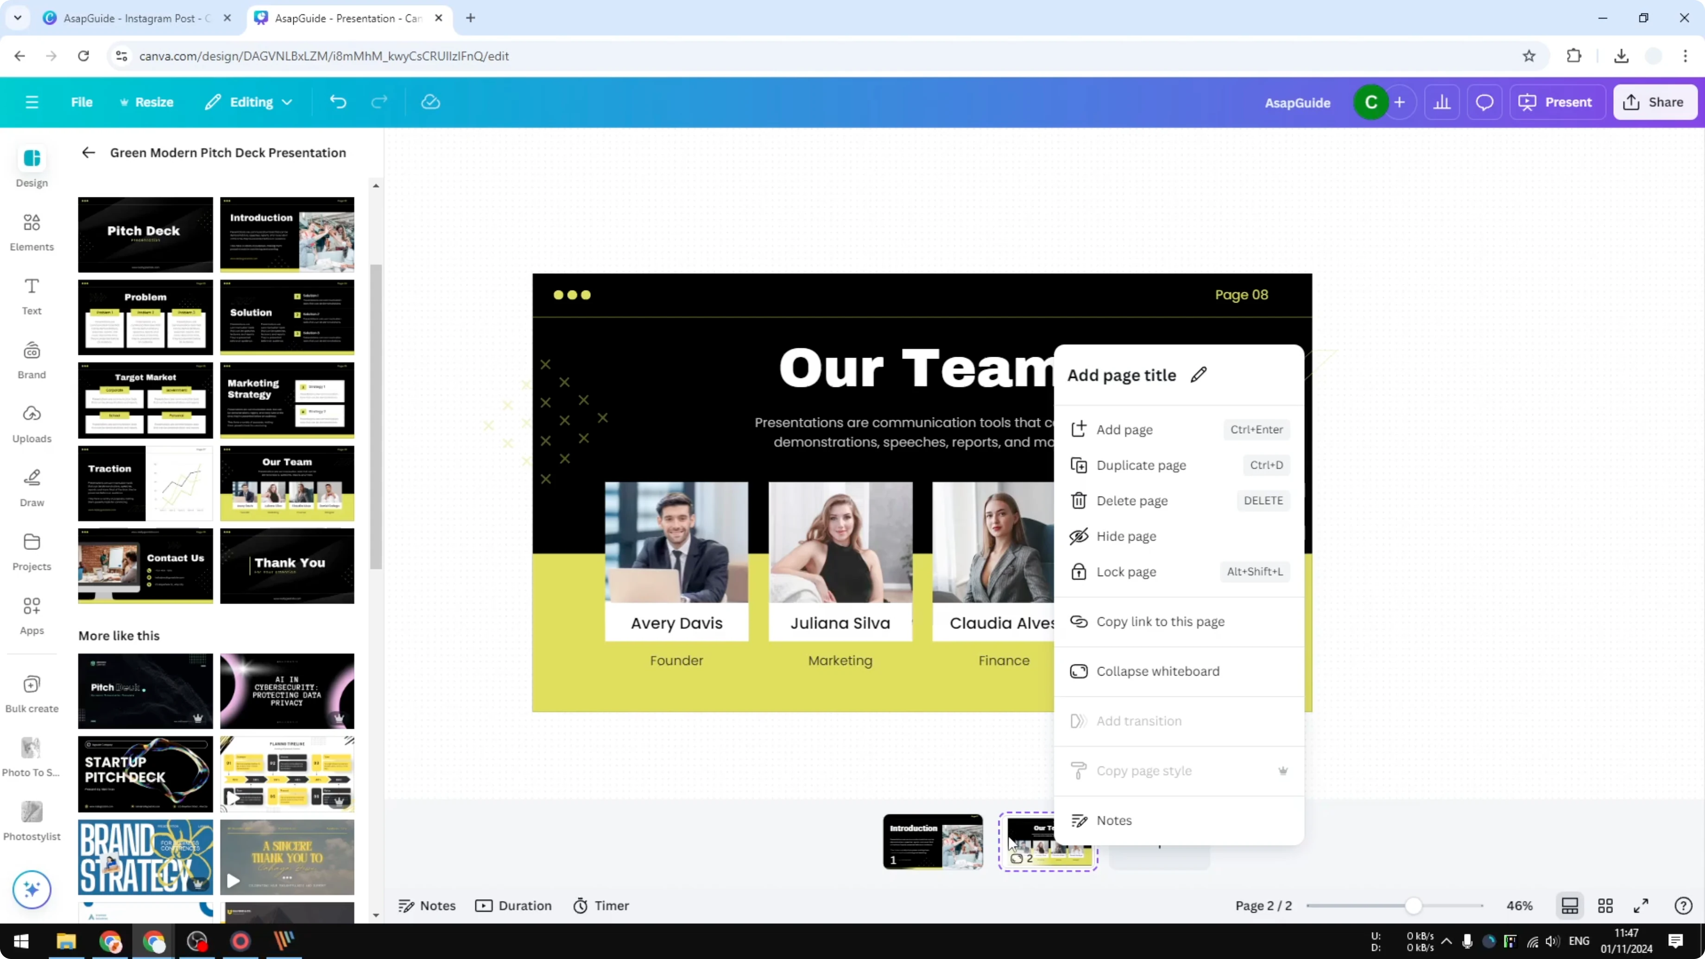Select the Our Team template thumbnail
1705x959 pixels.
click(x=287, y=483)
